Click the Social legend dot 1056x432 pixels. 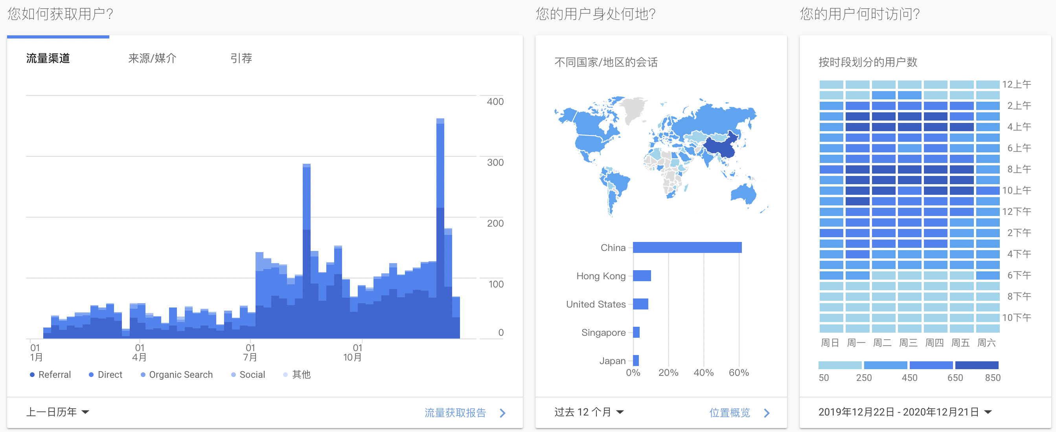[233, 375]
